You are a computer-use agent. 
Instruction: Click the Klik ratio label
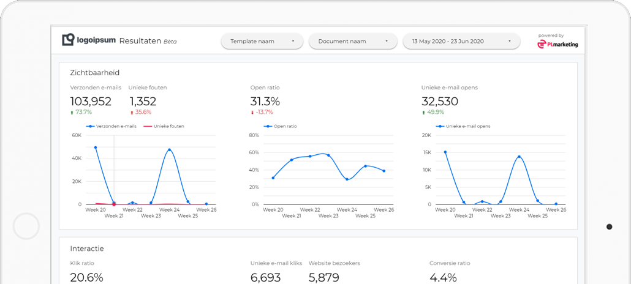click(x=82, y=263)
